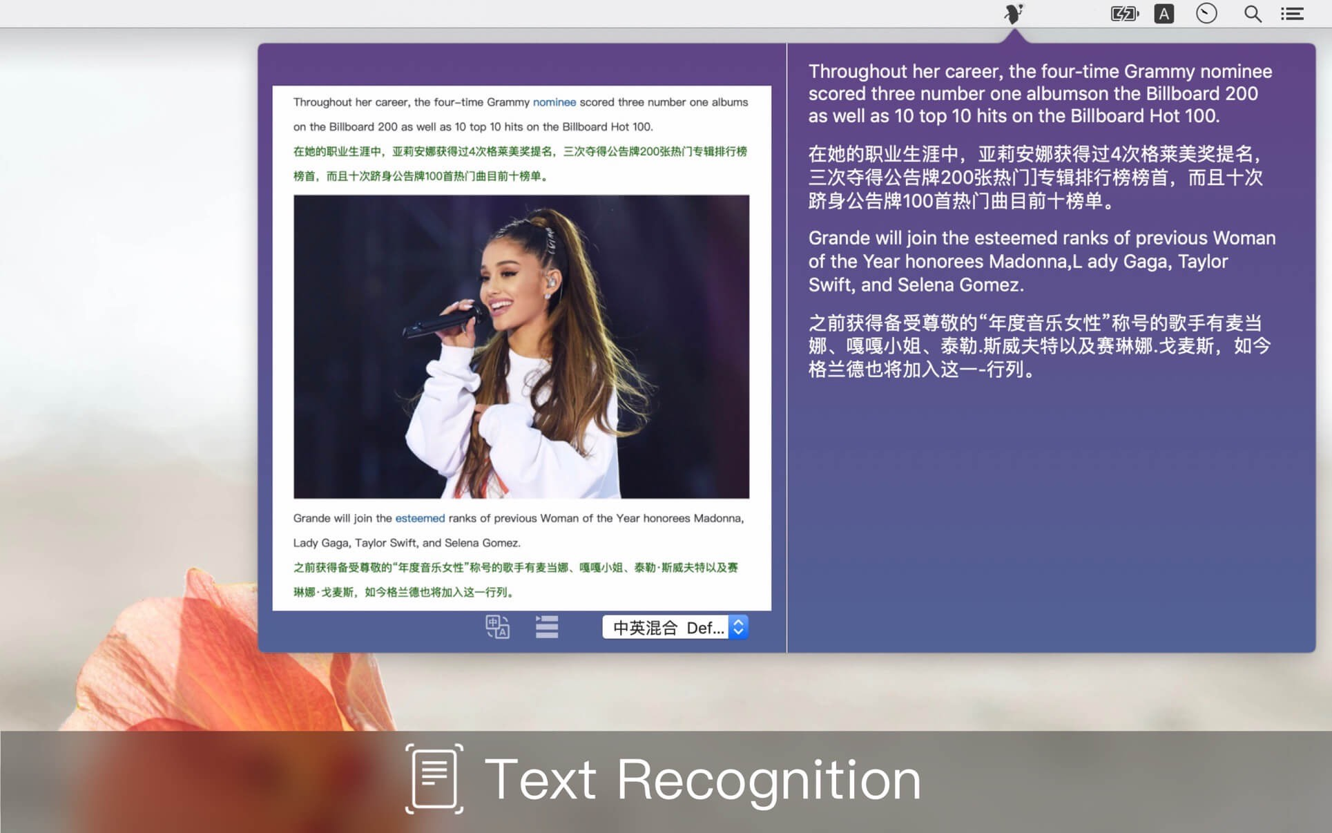1332x833 pixels.
Task: Open Notification Center via the list icon
Action: [1292, 13]
